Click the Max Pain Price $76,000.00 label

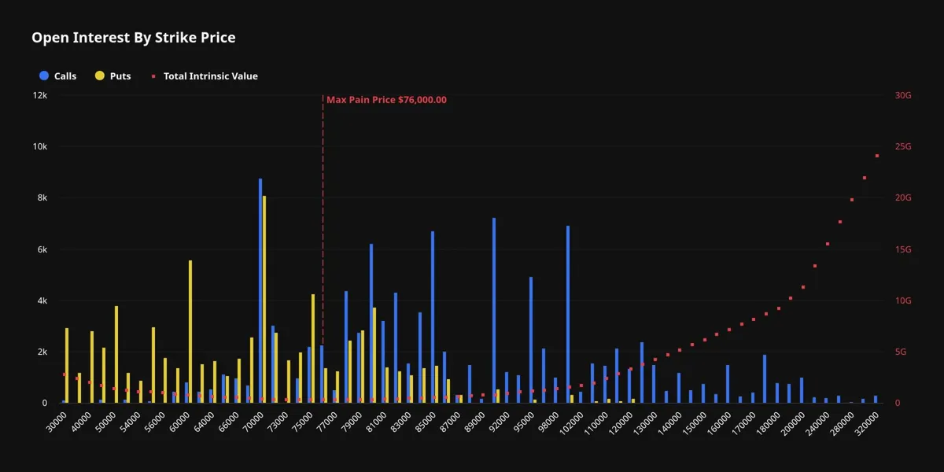coord(386,100)
